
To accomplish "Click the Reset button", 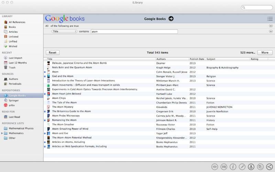I will [x=53, y=53].
